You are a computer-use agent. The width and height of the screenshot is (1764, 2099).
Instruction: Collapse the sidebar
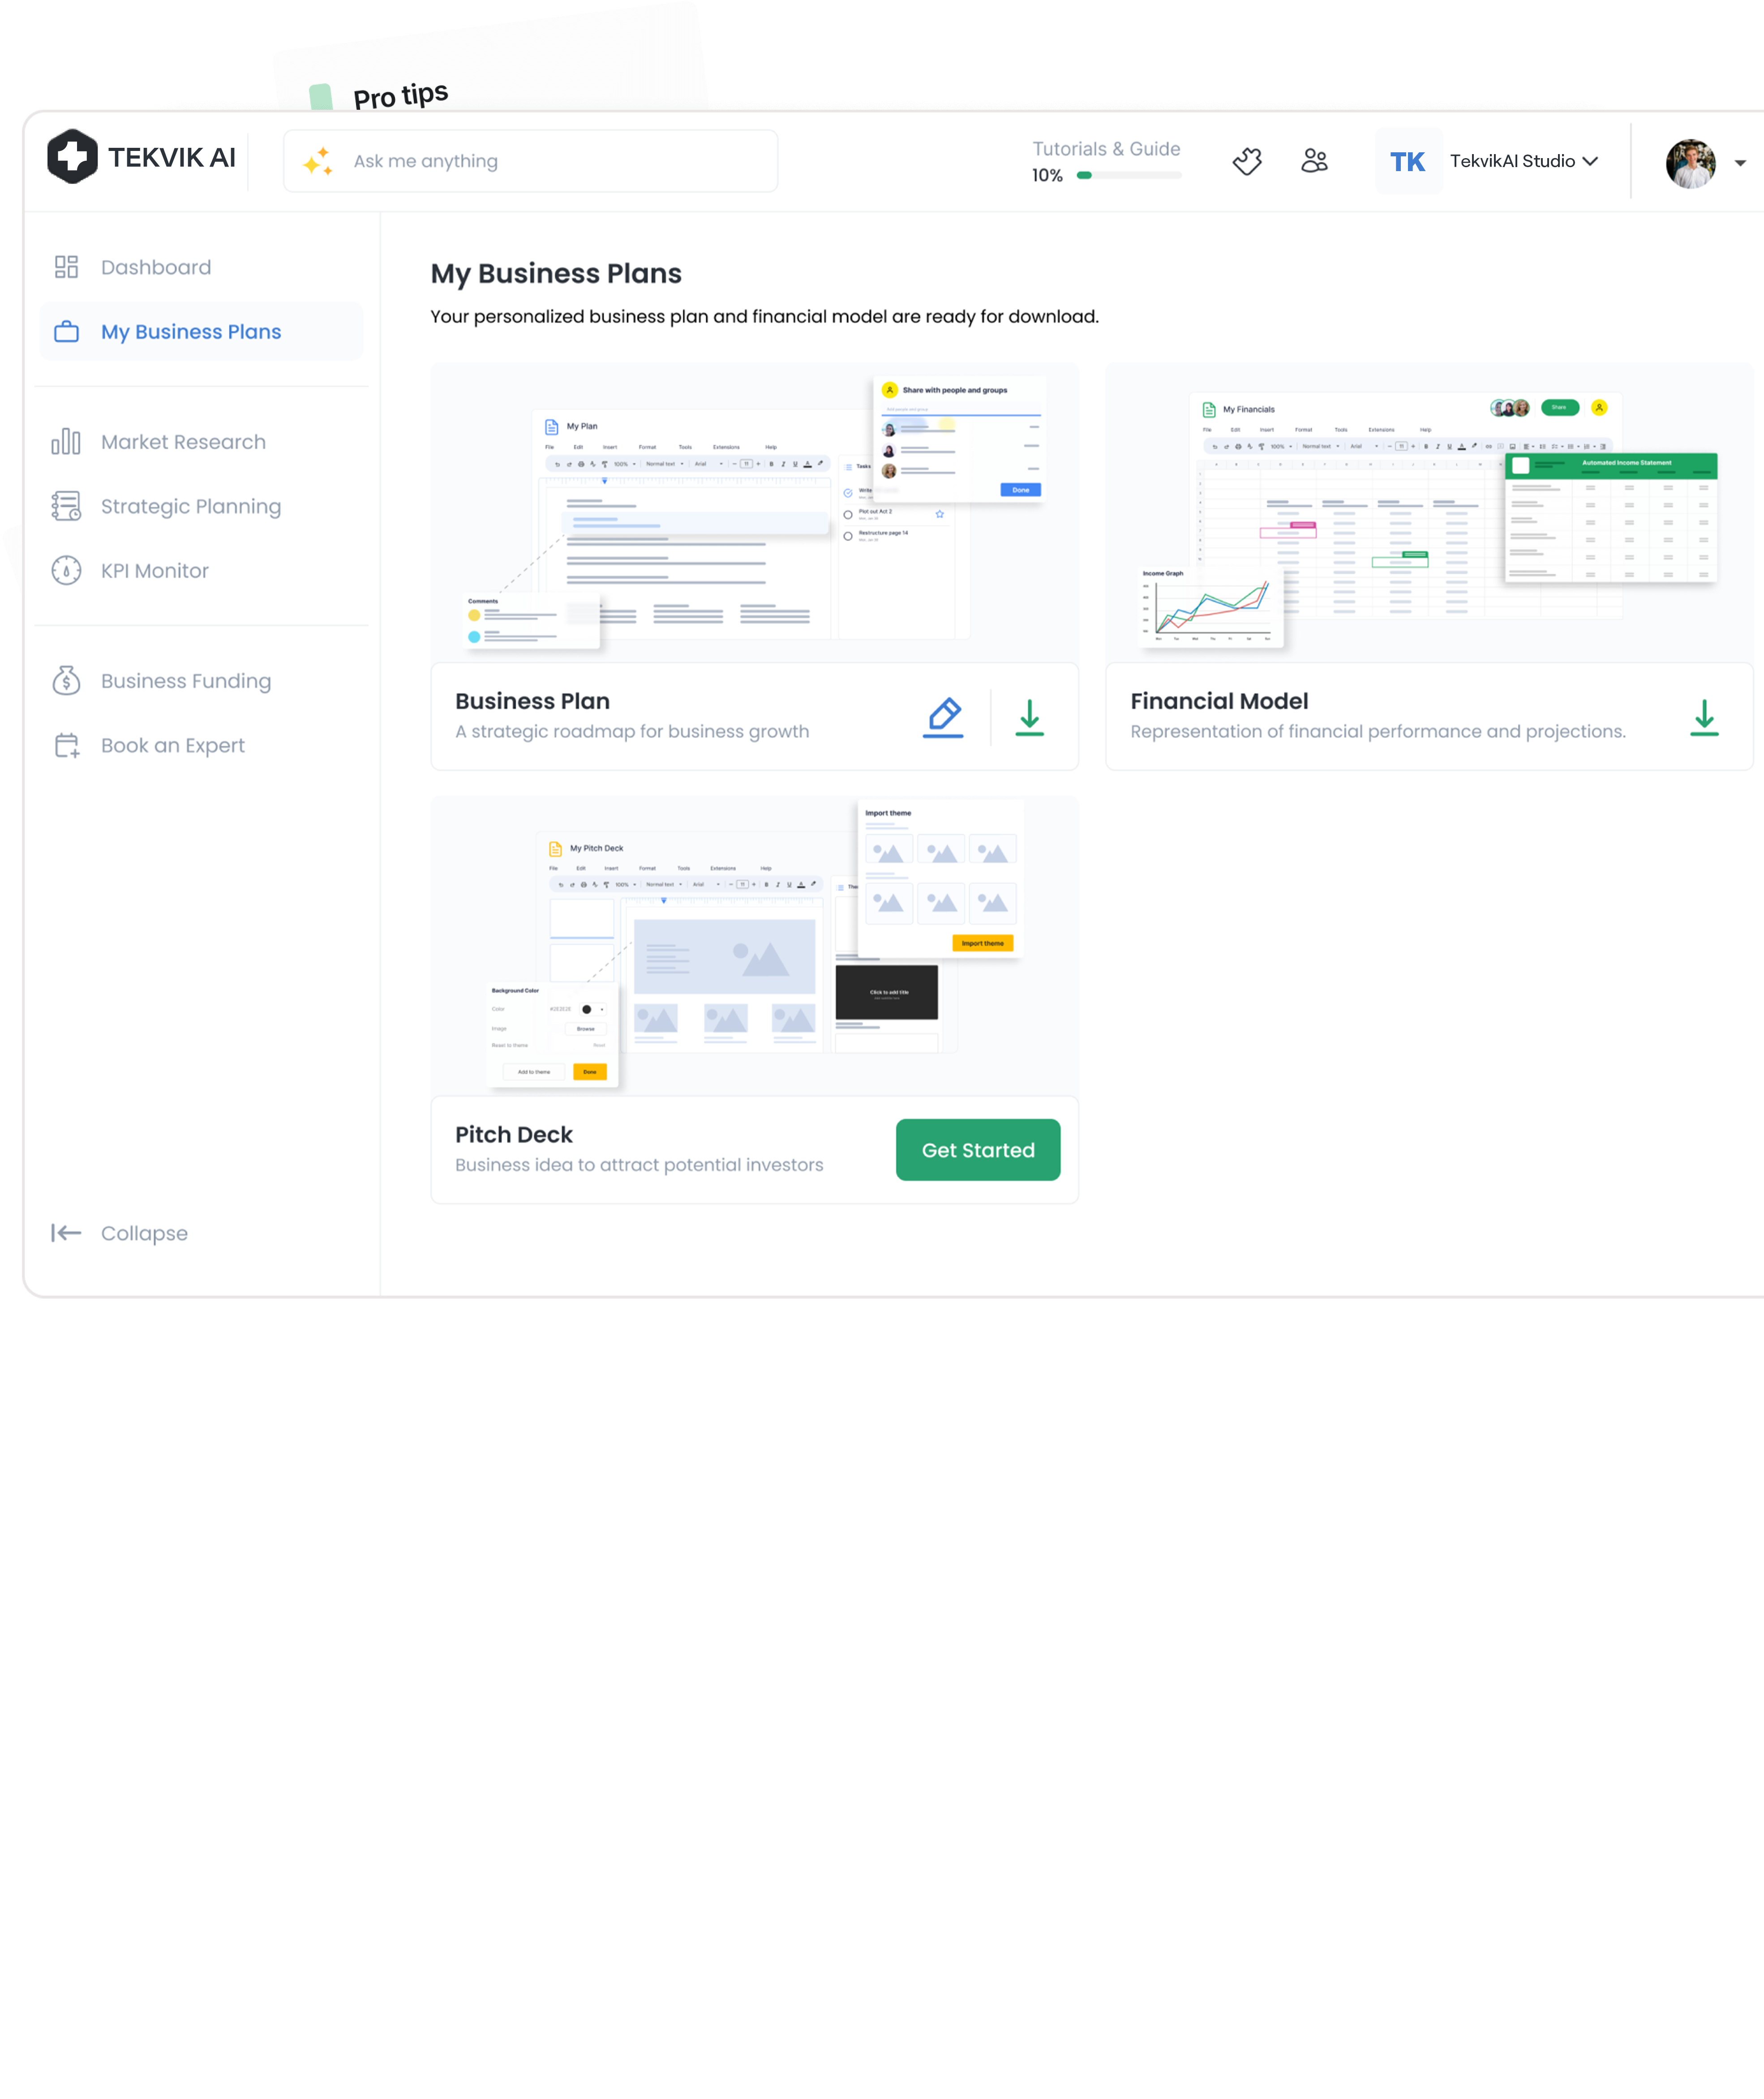tap(120, 1233)
